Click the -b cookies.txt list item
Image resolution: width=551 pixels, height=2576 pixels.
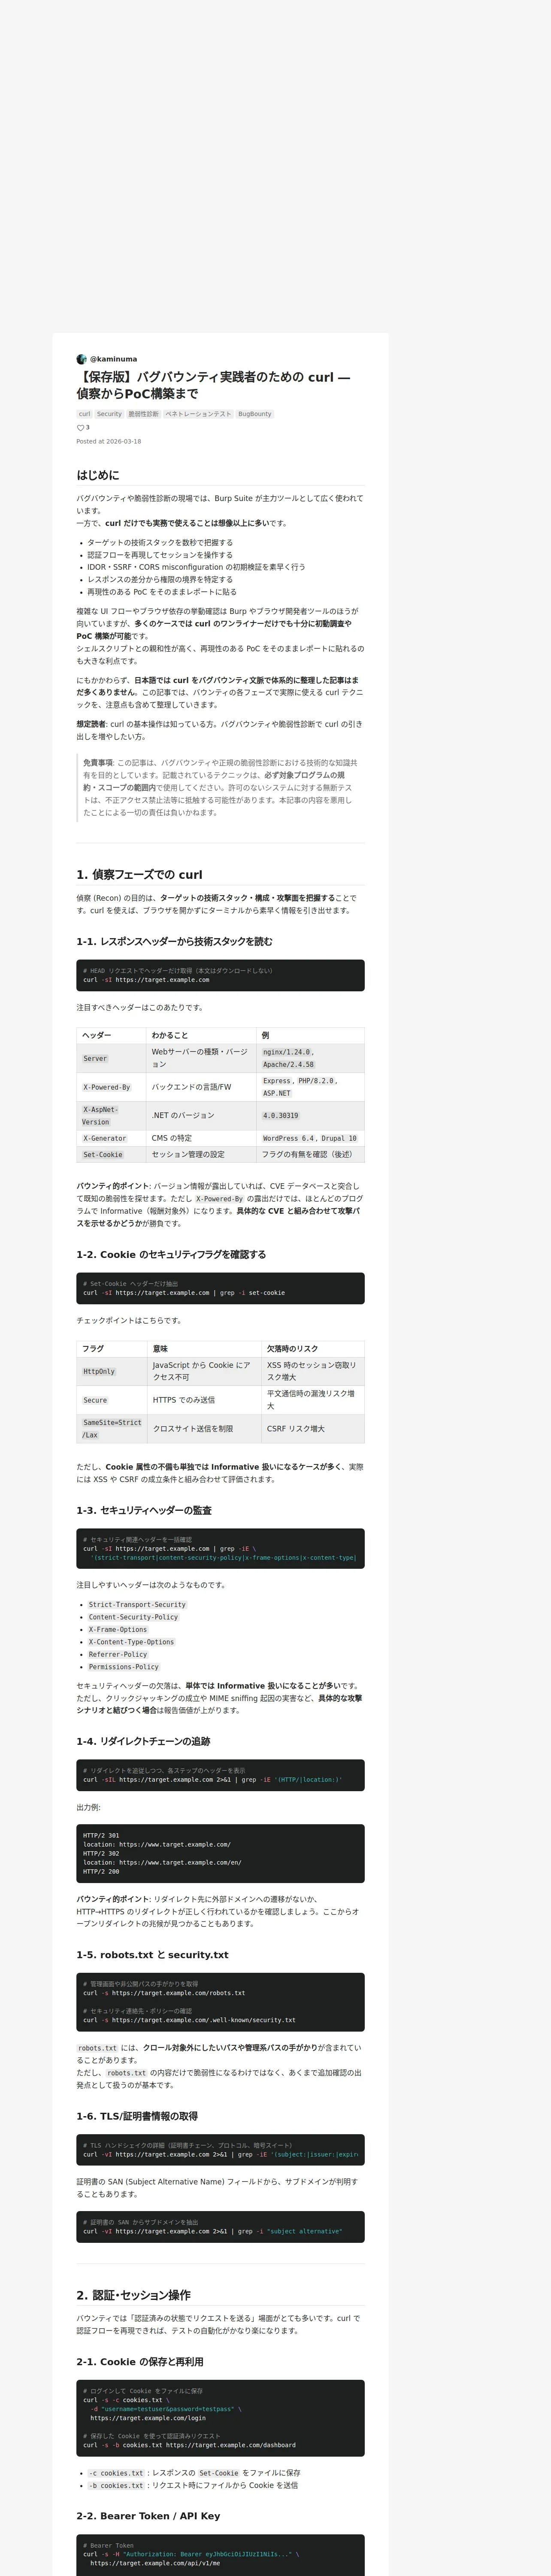click(192, 2485)
